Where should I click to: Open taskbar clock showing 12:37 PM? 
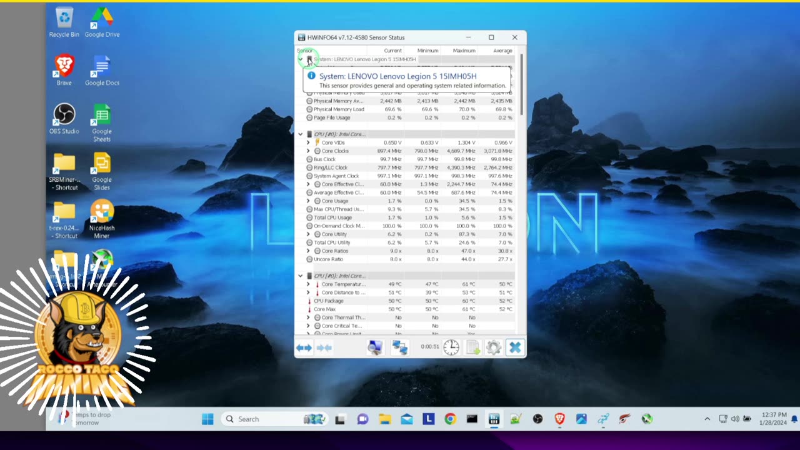tap(774, 419)
